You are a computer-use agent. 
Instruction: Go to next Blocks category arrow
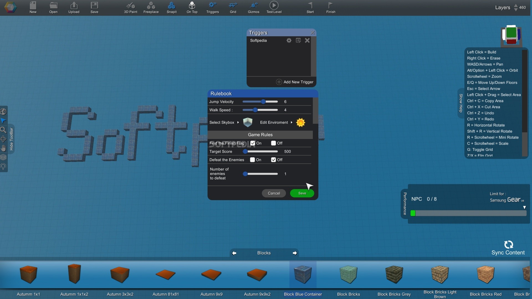pos(295,253)
